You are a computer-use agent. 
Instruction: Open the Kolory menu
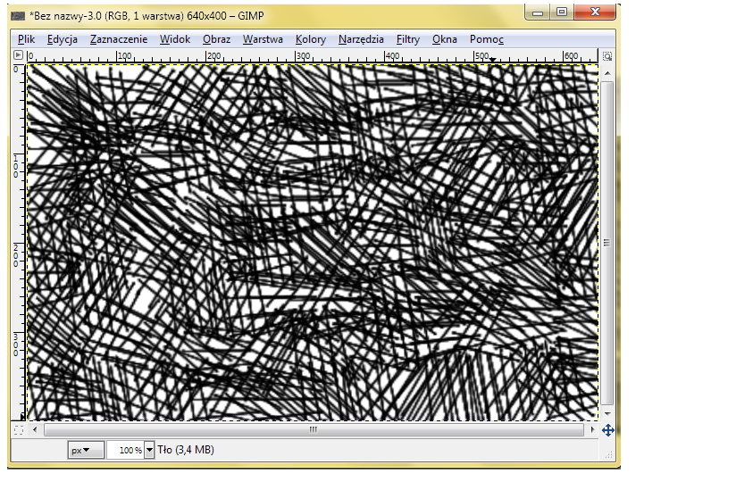pos(310,39)
